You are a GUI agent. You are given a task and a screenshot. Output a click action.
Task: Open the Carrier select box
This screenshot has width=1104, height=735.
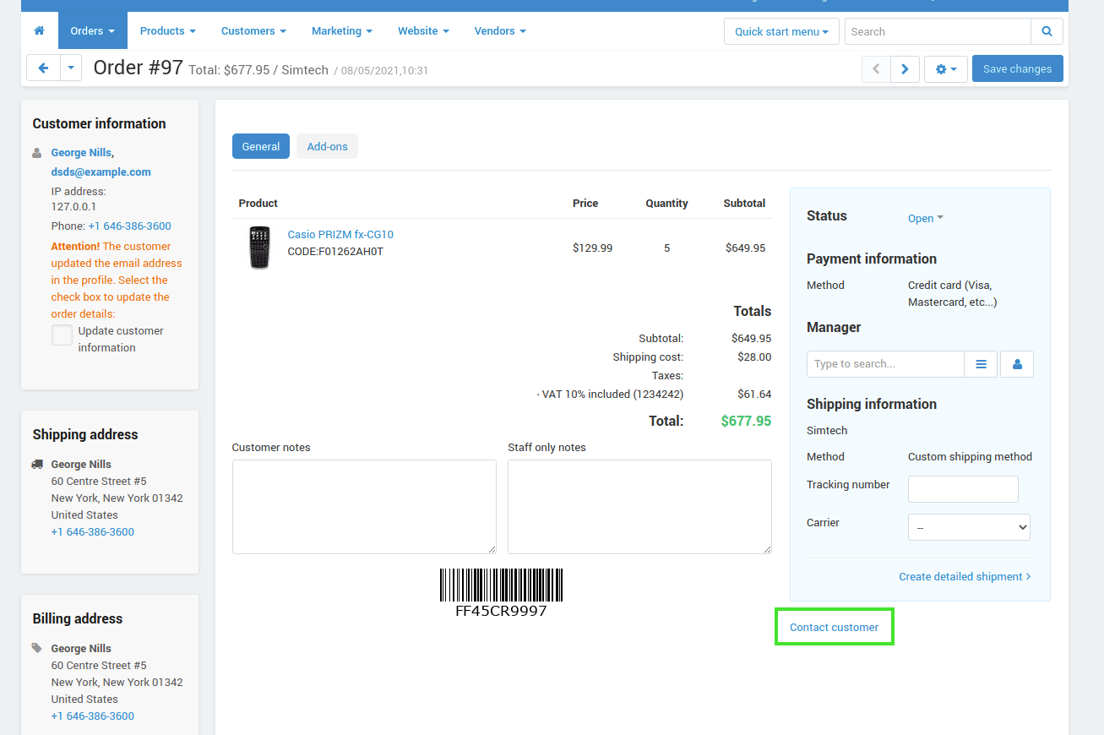(969, 527)
